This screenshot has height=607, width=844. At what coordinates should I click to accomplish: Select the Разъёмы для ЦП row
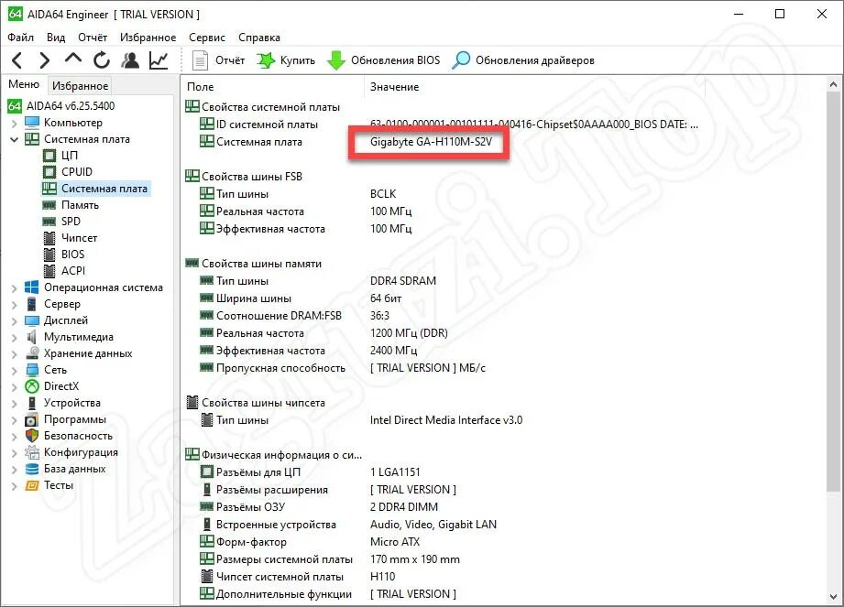(310, 472)
